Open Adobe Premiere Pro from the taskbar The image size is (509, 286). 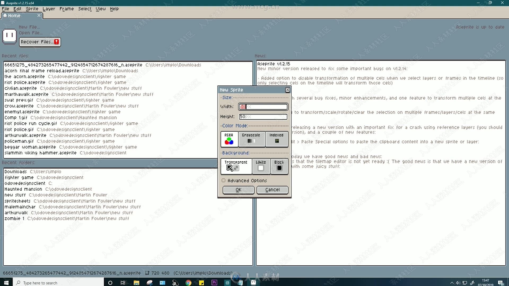pyautogui.click(x=214, y=283)
